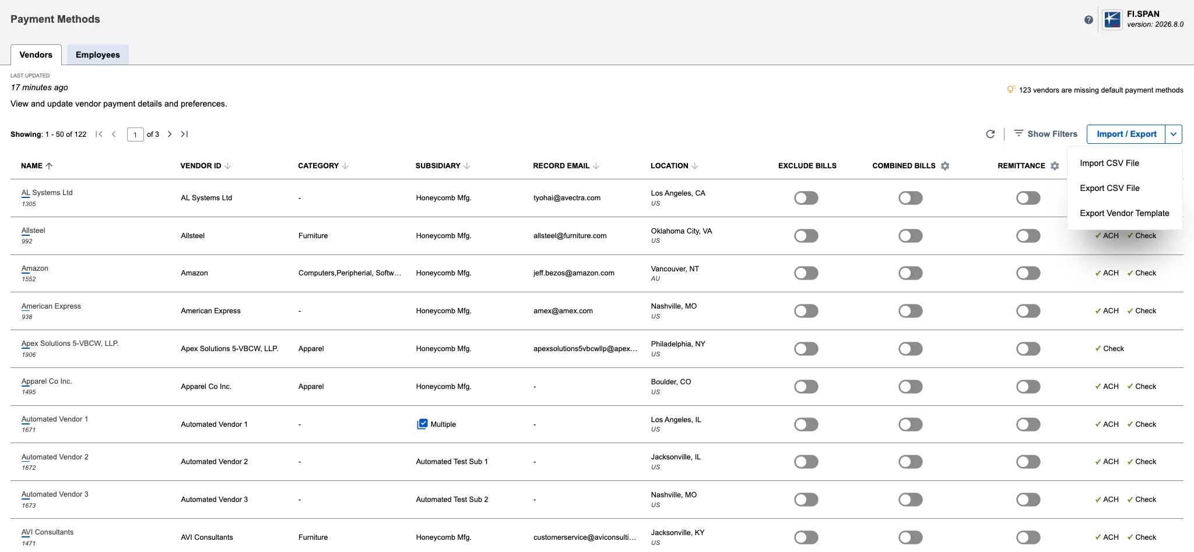Show Filters for the vendor table
Image resolution: width=1194 pixels, height=552 pixels.
[1045, 134]
